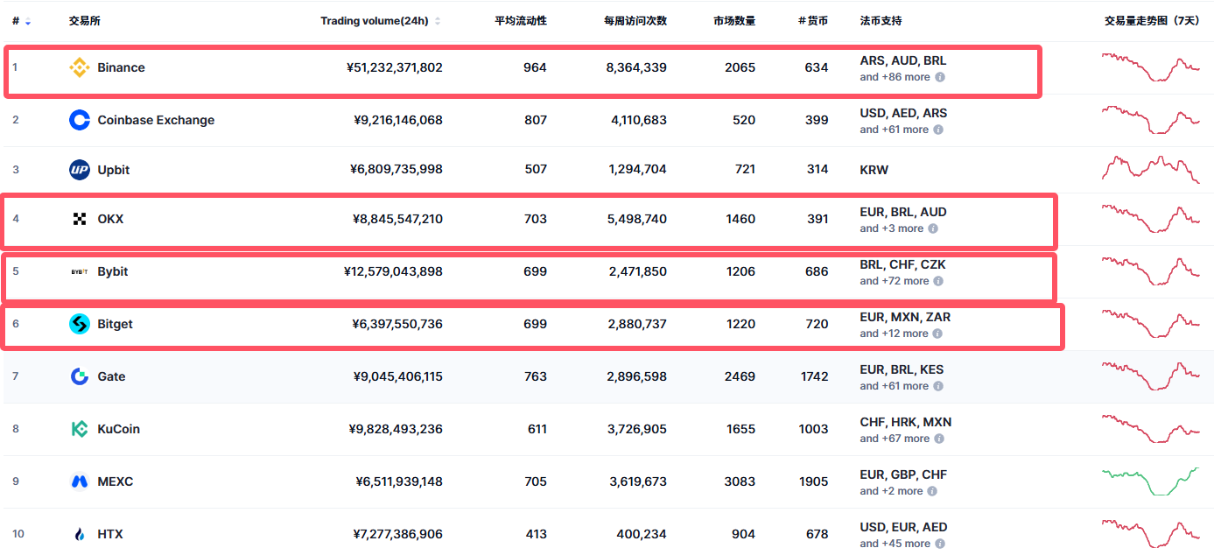This screenshot has height=555, width=1221.
Task: Click the 每周访问次数 column header
Action: point(635,21)
